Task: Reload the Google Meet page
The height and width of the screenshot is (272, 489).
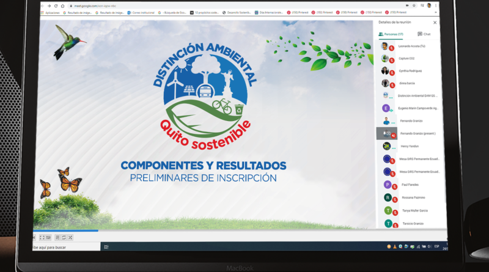Action: pos(56,6)
